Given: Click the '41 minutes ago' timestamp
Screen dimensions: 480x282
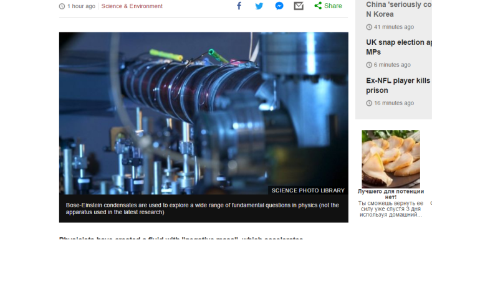Looking at the screenshot, I should (394, 27).
